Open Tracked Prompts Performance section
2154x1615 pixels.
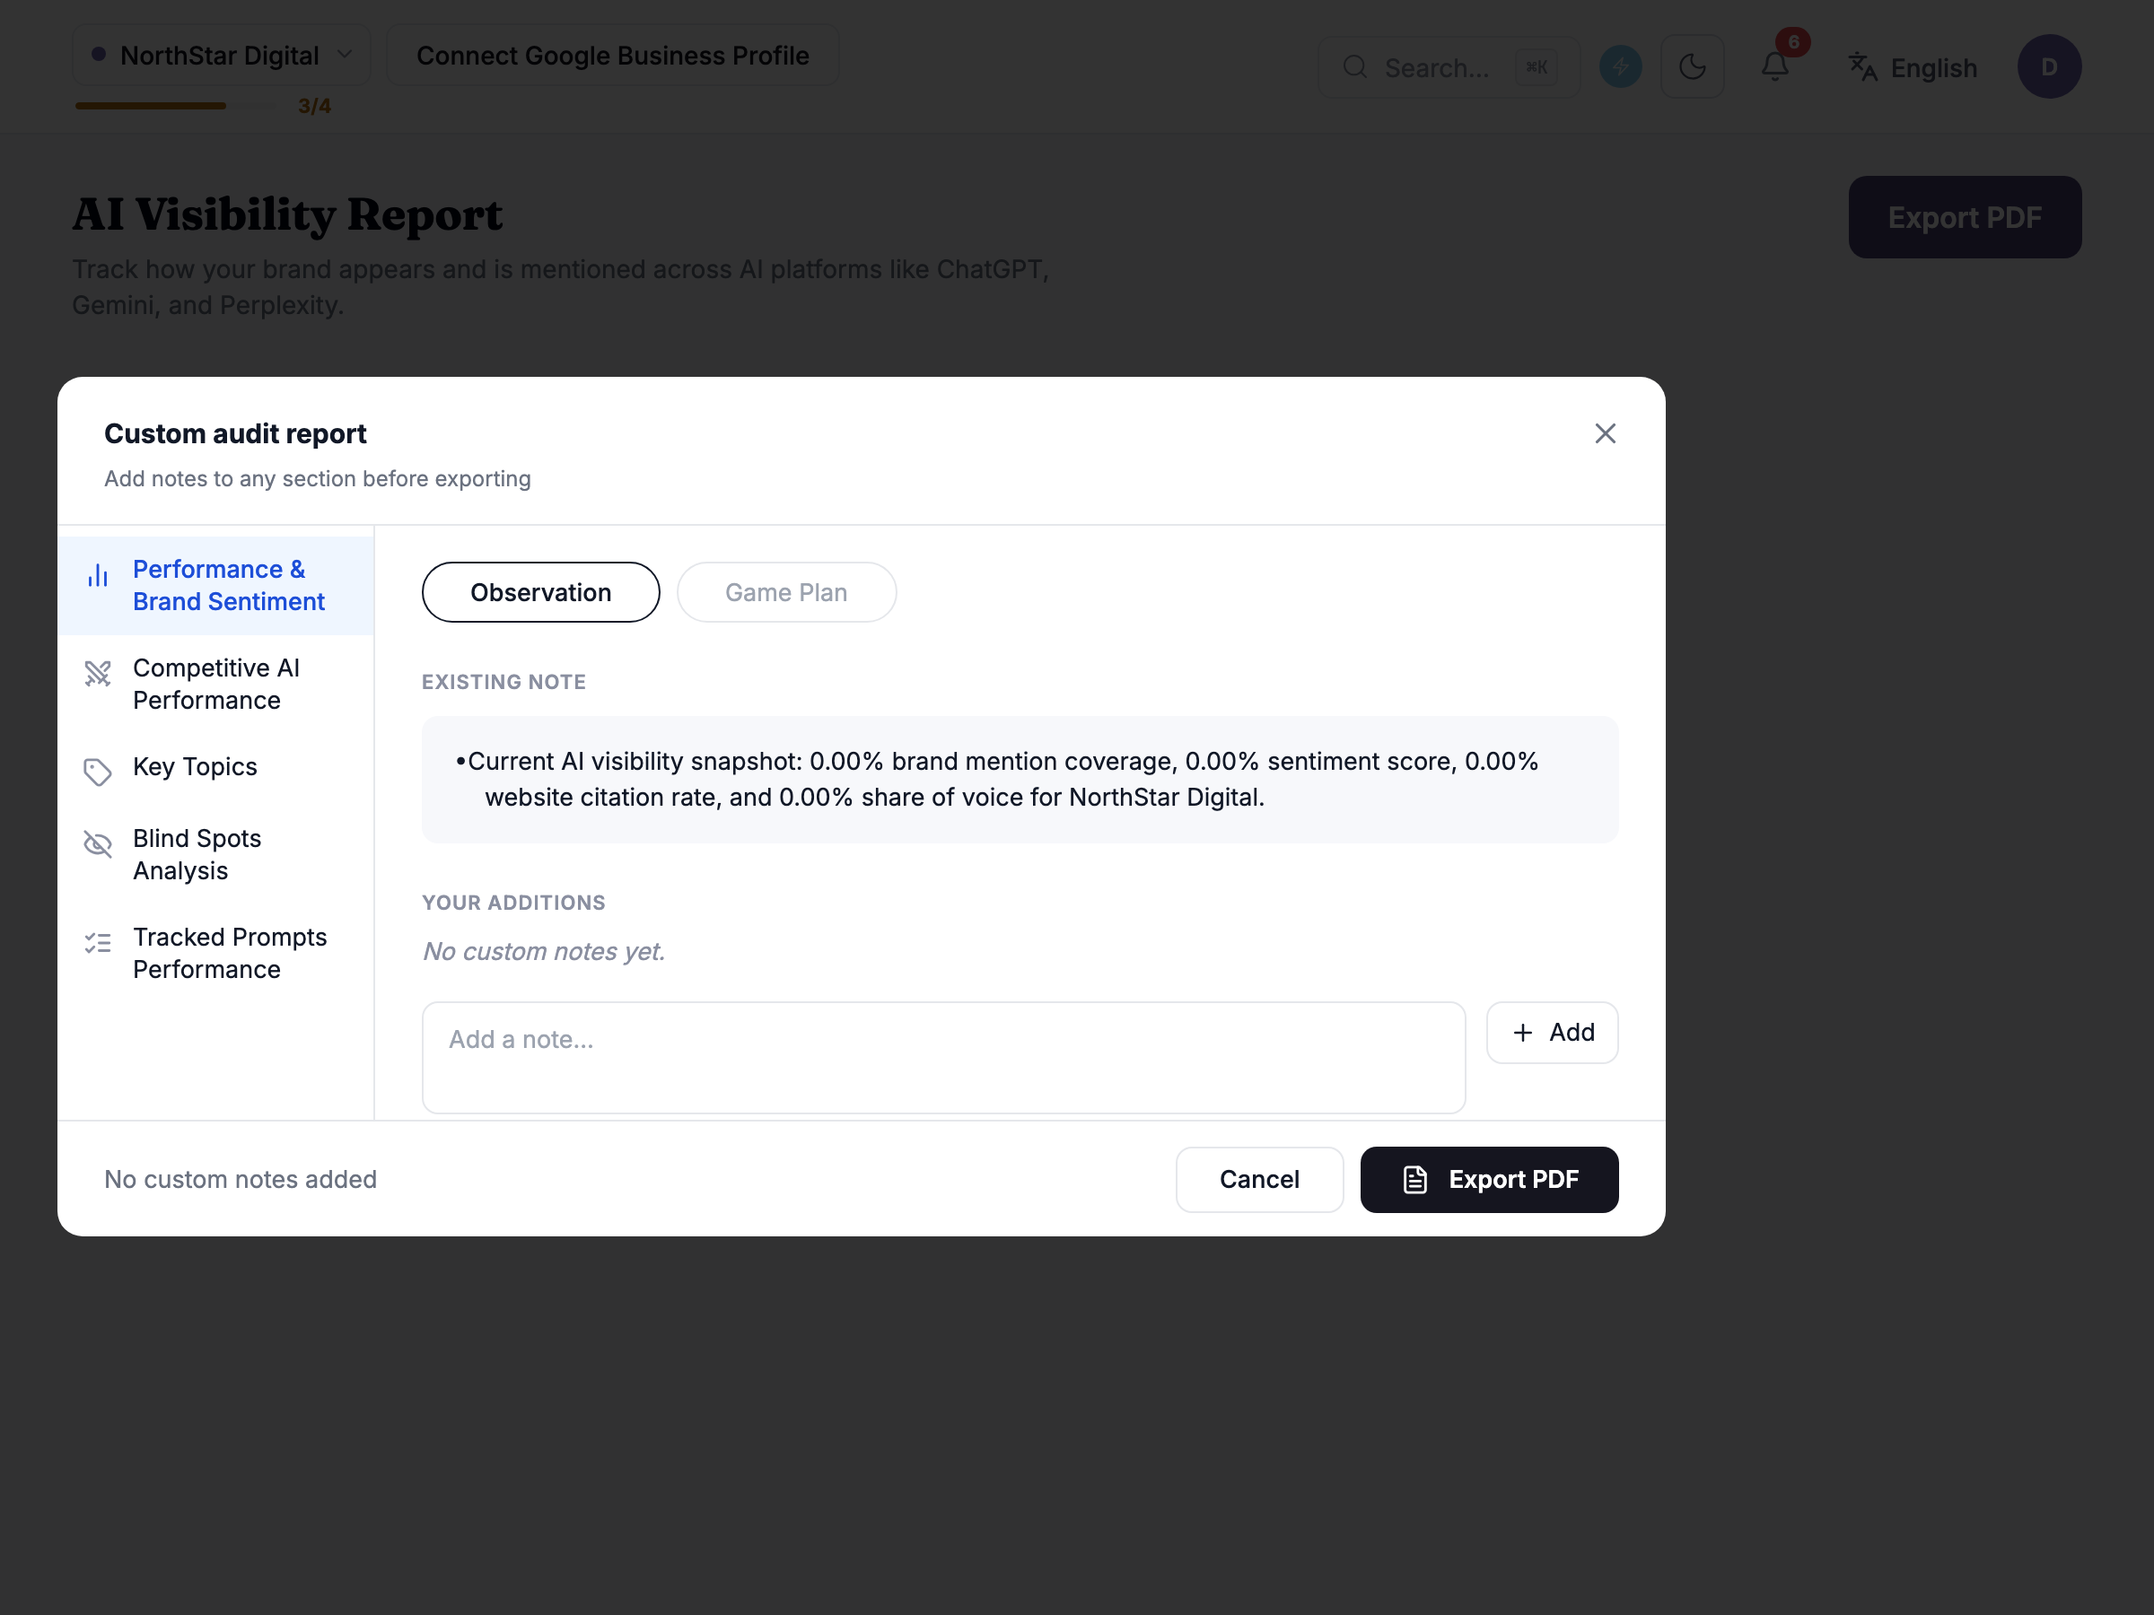(215, 952)
